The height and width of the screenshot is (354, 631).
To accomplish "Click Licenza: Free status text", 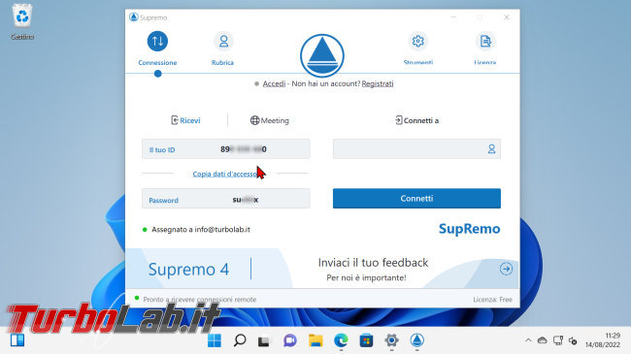I will pyautogui.click(x=492, y=300).
